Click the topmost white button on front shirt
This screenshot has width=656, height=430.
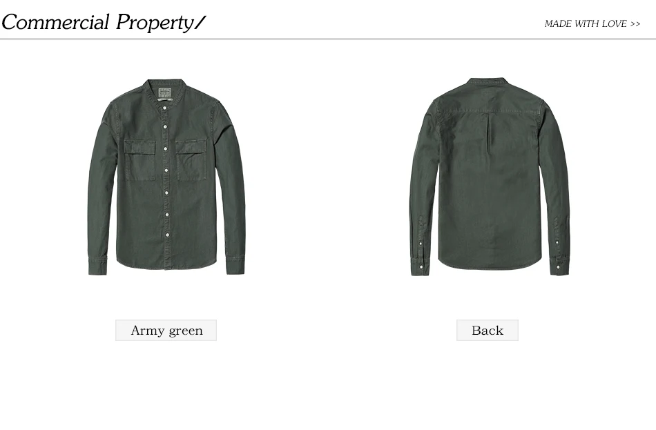pos(165,108)
